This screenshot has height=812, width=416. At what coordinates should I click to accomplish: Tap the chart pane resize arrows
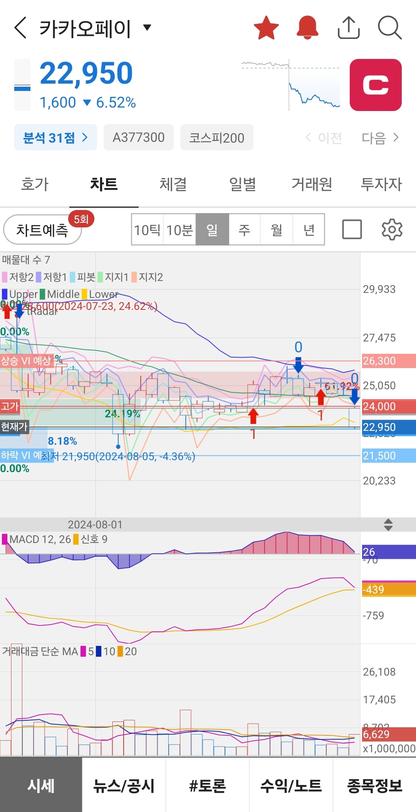388,525
